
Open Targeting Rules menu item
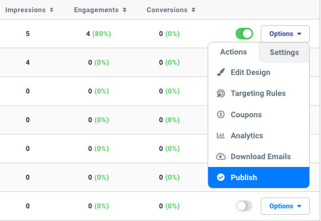tap(258, 93)
